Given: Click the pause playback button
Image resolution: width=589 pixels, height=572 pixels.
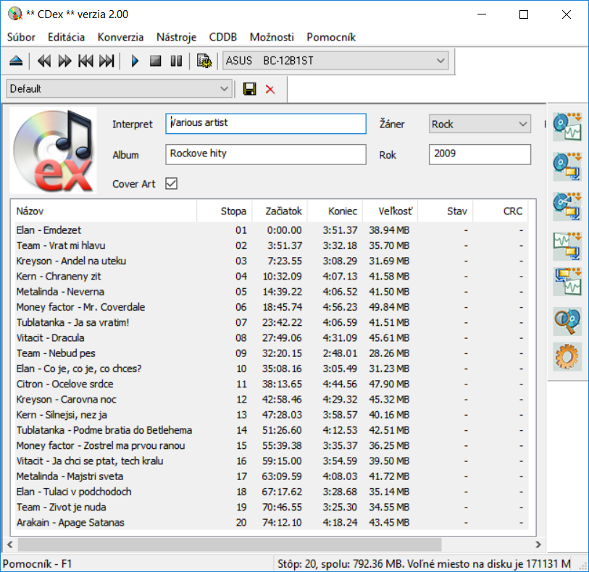Looking at the screenshot, I should pyautogui.click(x=175, y=62).
